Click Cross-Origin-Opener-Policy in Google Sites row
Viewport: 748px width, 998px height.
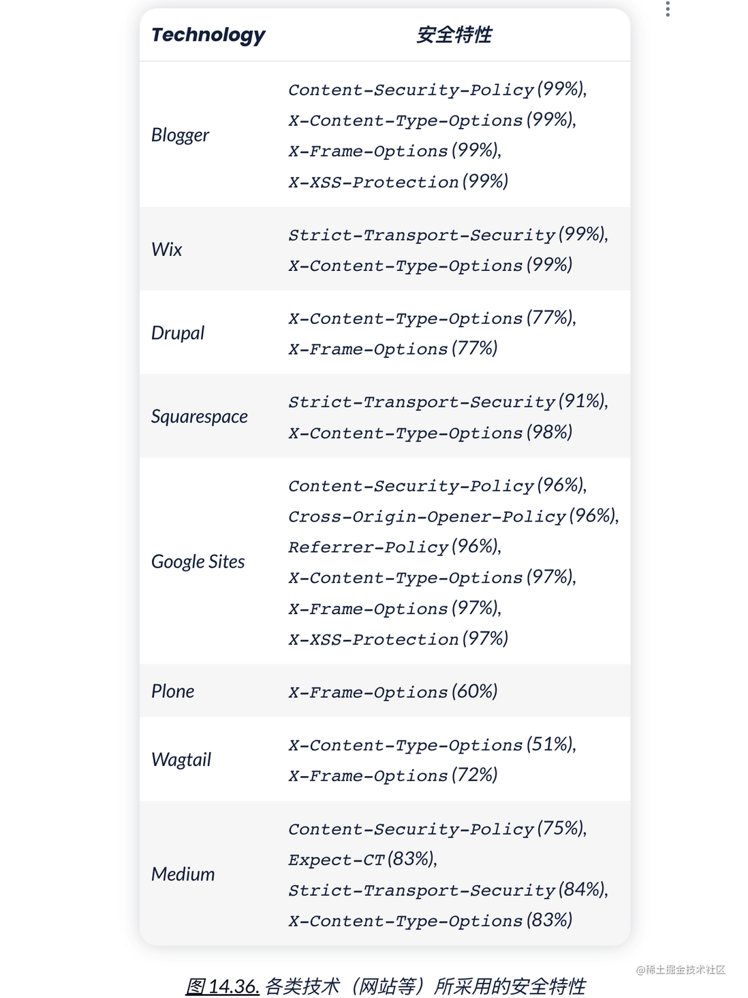(x=427, y=517)
